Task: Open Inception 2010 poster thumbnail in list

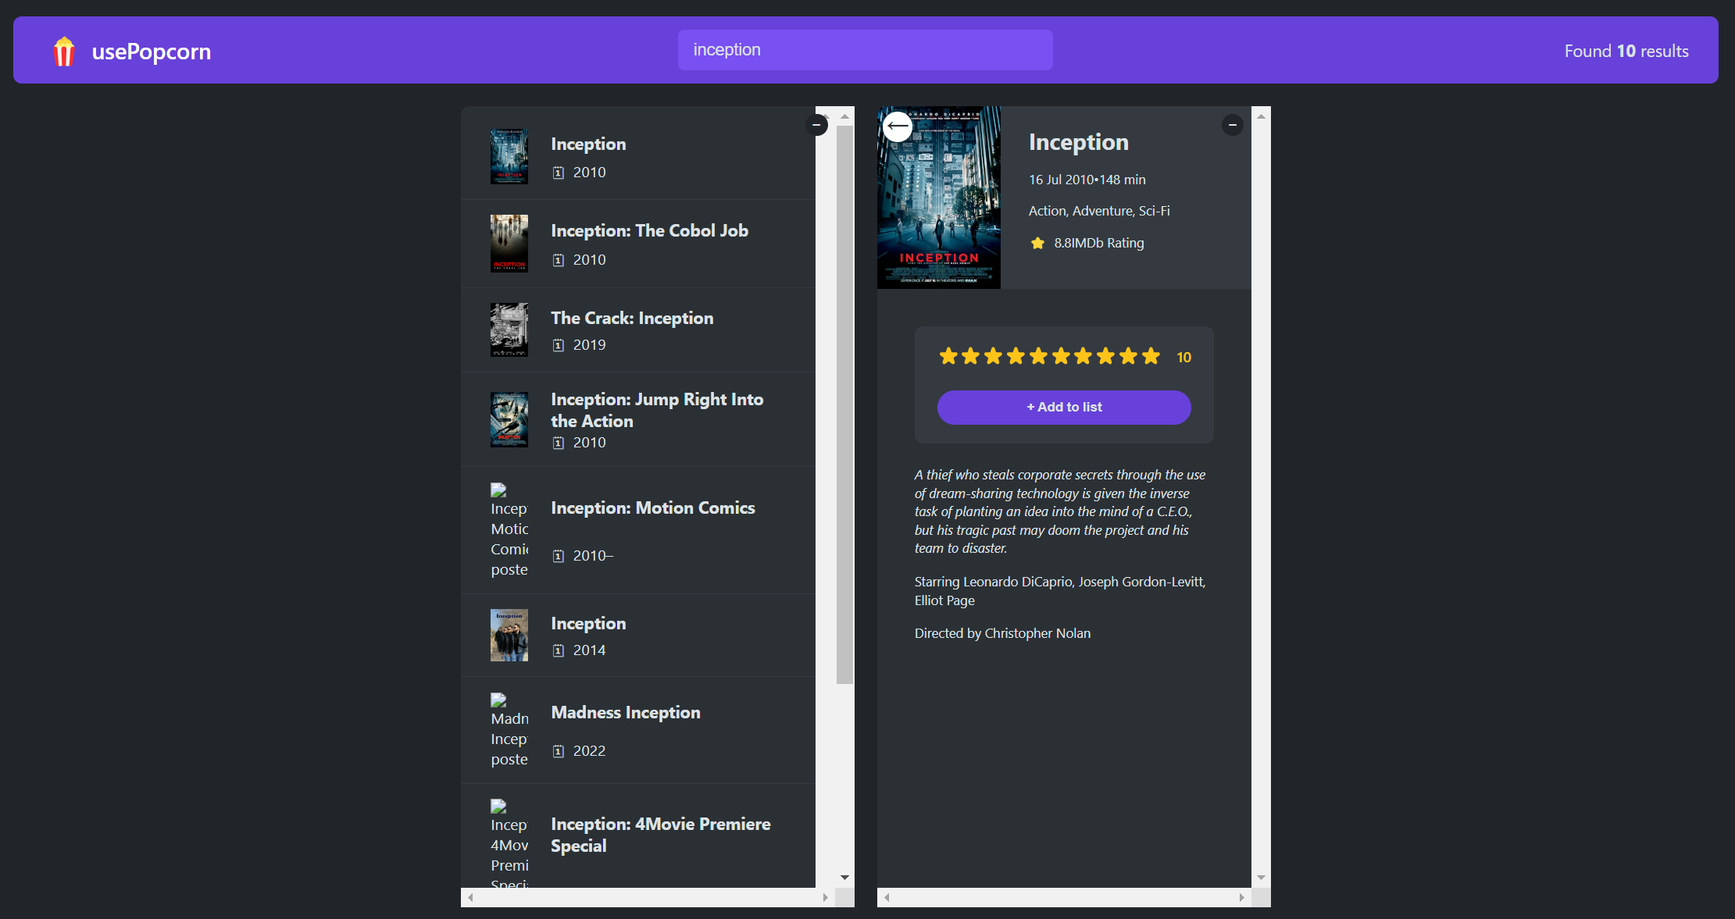Action: pyautogui.click(x=509, y=156)
